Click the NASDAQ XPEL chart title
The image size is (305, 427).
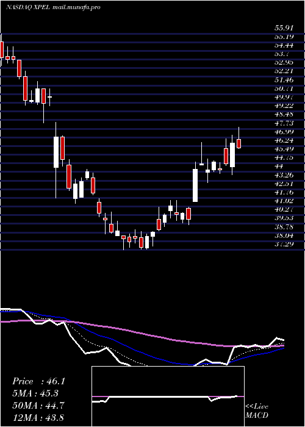click(x=28, y=7)
